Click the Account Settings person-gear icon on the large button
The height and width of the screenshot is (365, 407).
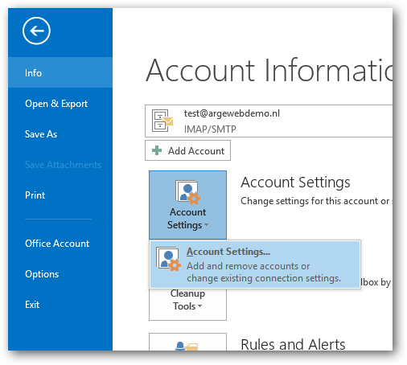(187, 192)
